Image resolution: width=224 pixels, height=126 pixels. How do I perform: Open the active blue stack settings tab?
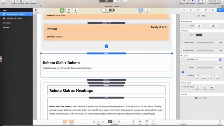click(220, 10)
